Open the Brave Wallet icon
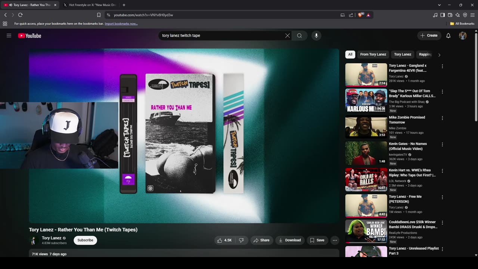The height and width of the screenshot is (269, 478). tap(450, 15)
